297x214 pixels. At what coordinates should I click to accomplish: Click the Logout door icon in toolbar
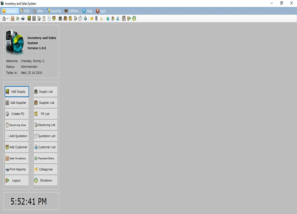pos(129,18)
